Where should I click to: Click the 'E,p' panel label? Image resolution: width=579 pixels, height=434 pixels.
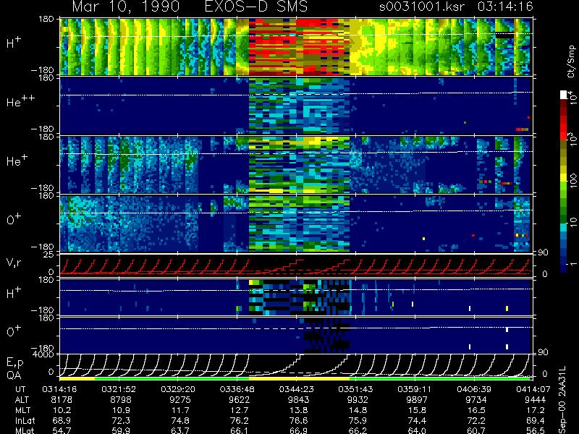point(14,363)
